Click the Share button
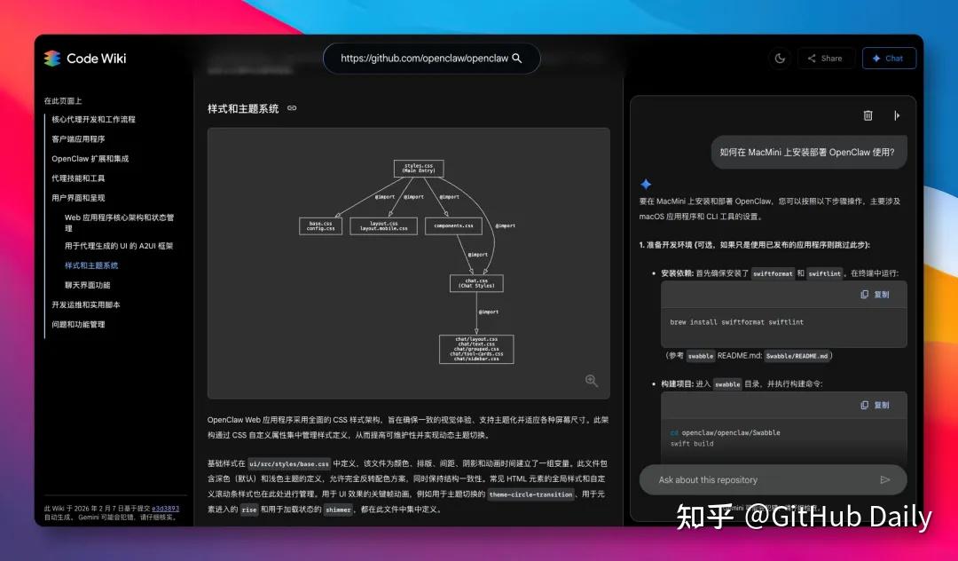The image size is (958, 561). point(824,59)
